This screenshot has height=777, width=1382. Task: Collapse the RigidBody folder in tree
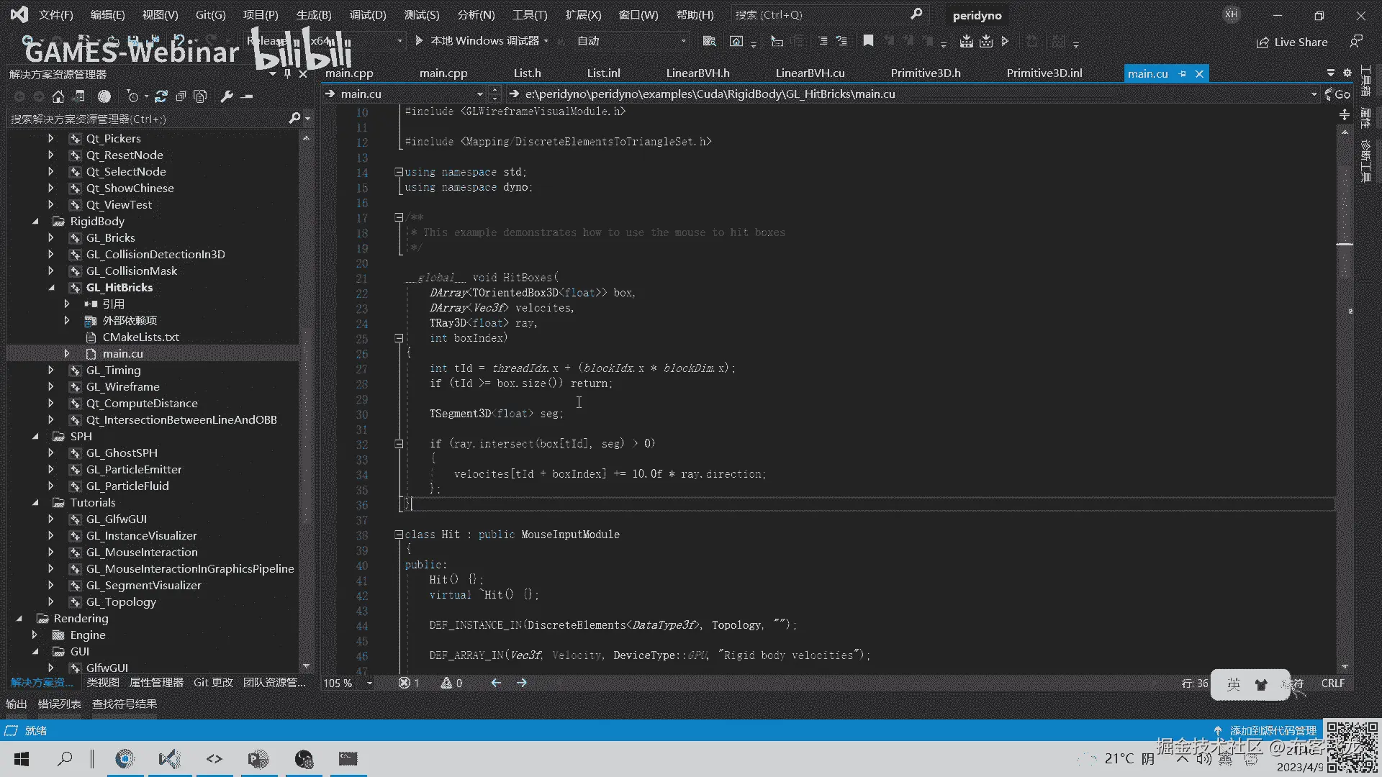(x=35, y=222)
